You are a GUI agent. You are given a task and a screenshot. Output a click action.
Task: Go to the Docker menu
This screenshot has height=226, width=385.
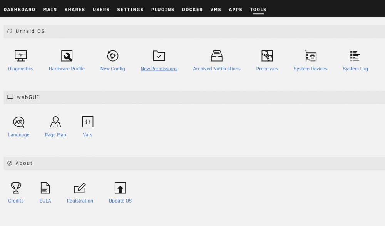click(192, 10)
